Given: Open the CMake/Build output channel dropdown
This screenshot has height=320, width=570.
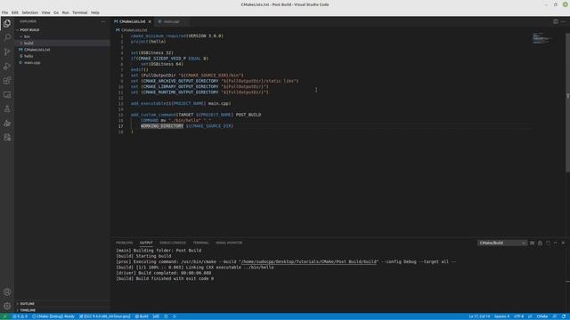Looking at the screenshot, I should [x=502, y=243].
